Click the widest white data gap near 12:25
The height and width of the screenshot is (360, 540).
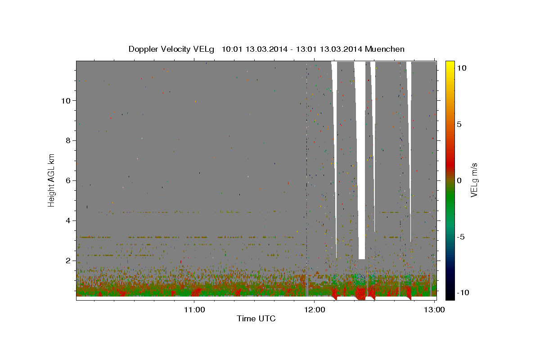361,160
